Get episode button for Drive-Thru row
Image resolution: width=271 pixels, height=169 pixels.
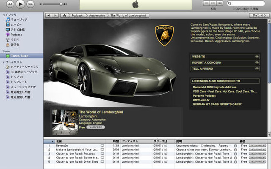(257, 162)
